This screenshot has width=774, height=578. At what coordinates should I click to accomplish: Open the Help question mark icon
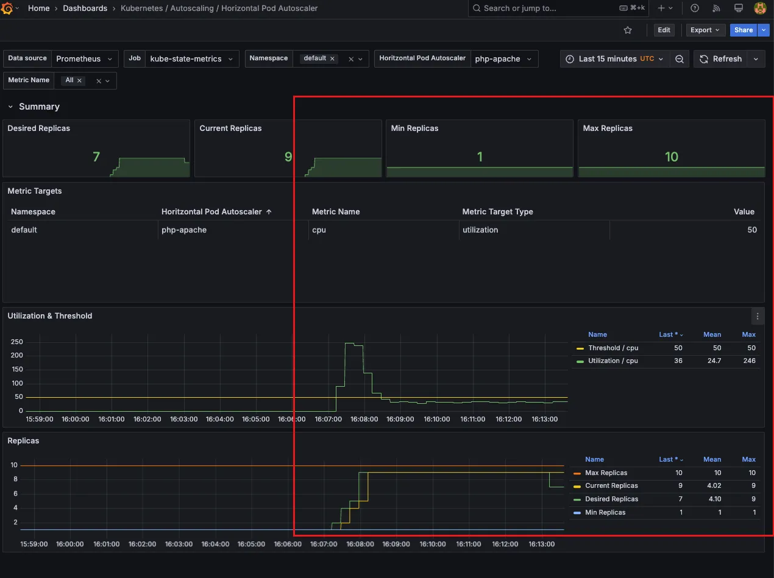[695, 9]
